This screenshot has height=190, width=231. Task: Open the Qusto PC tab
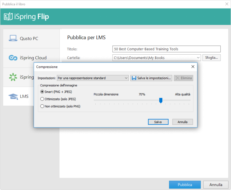(31, 39)
